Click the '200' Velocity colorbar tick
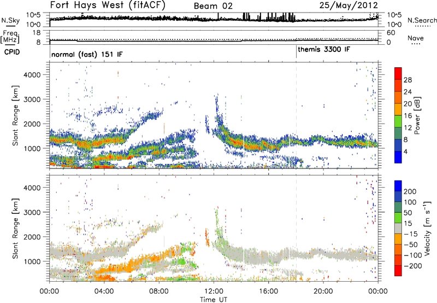This screenshot has width=437, height=303. (410, 191)
